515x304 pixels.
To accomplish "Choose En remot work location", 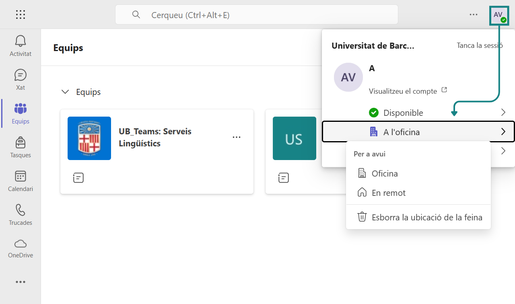I will 388,193.
